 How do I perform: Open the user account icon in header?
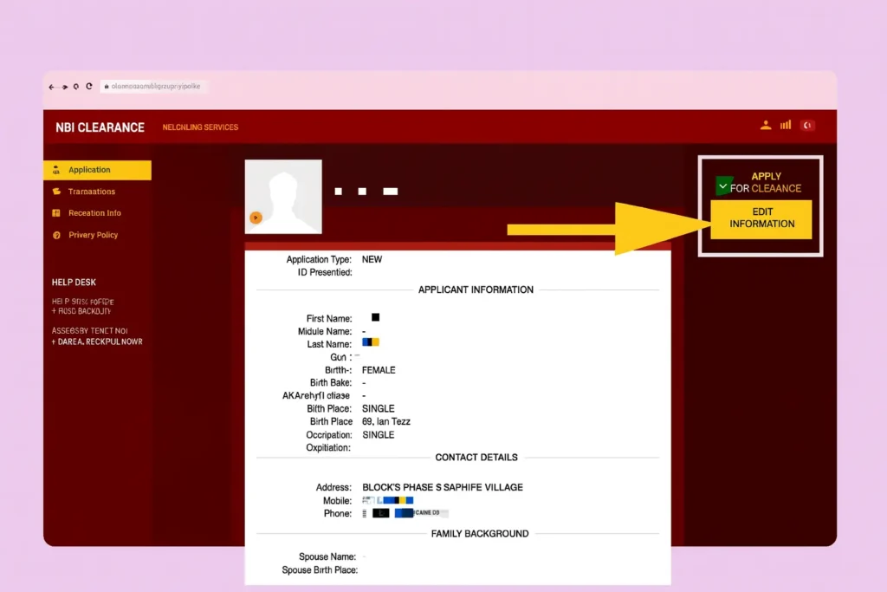coord(766,125)
